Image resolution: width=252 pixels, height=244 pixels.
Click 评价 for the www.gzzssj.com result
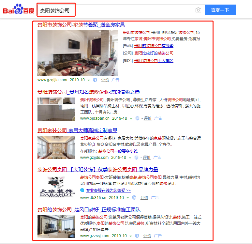click(x=147, y=236)
